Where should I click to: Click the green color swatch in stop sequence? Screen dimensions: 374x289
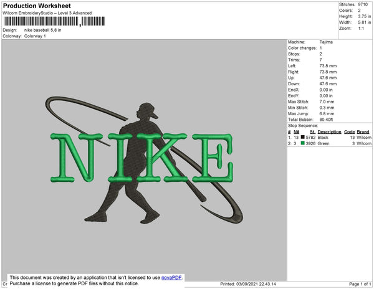tap(303, 143)
